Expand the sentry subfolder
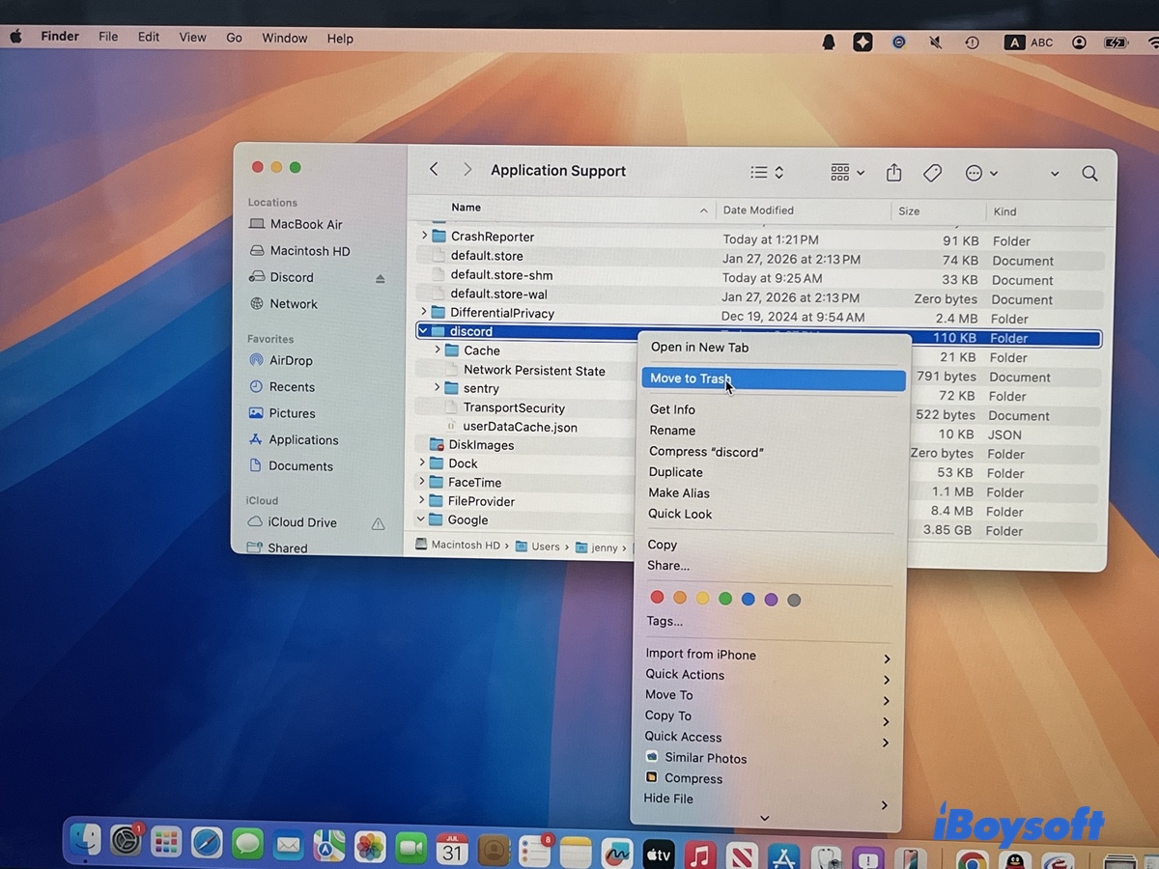The height and width of the screenshot is (869, 1159). [x=437, y=387]
